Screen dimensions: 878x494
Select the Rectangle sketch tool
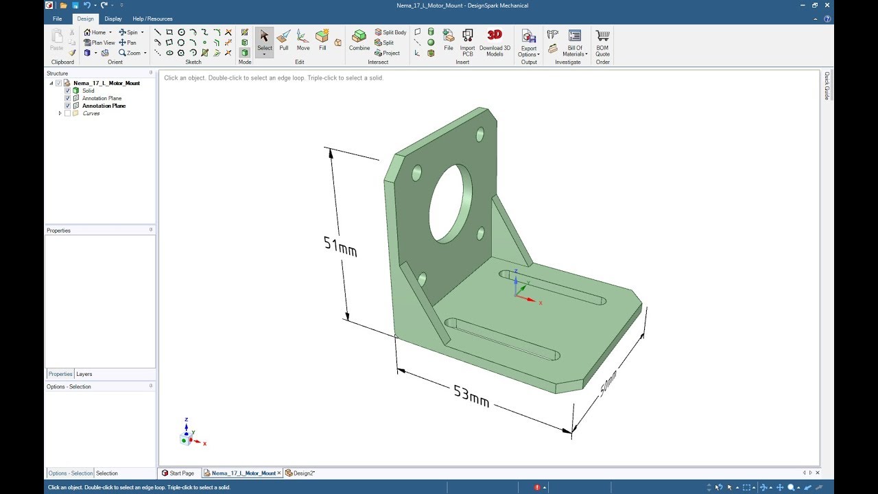point(169,32)
